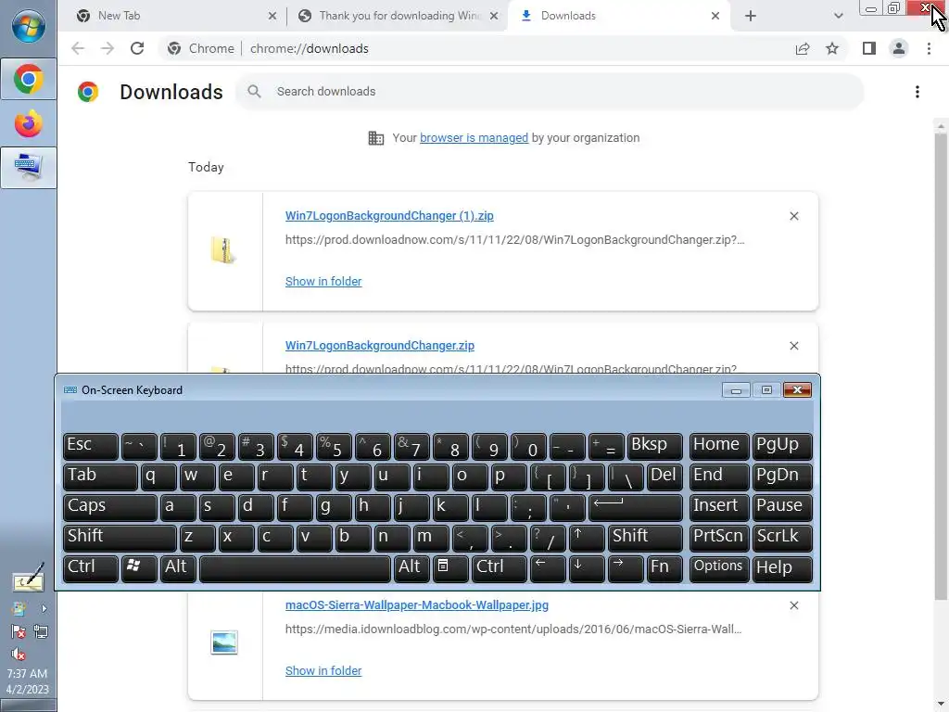Open the tablet input panel pen icon
Viewport: 949px width, 712px height.
(x=29, y=578)
